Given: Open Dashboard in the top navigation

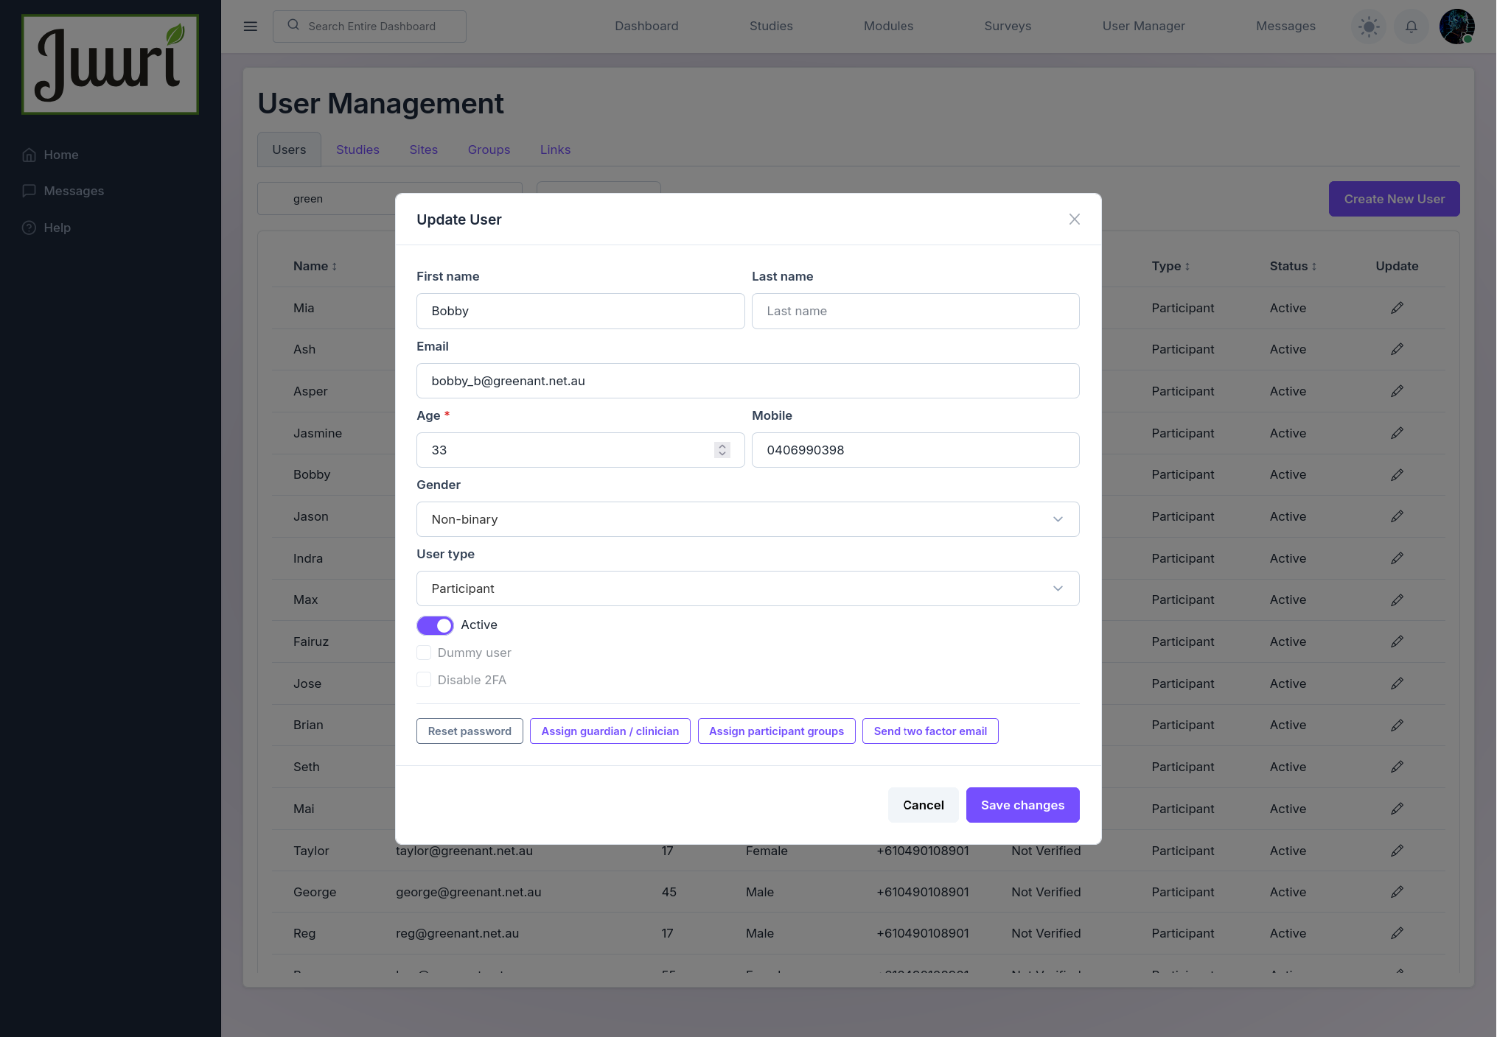Looking at the screenshot, I should pos(646,27).
